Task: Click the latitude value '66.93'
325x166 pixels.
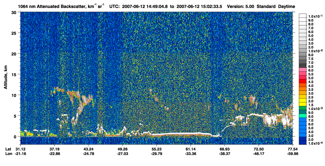Action: coord(224,149)
